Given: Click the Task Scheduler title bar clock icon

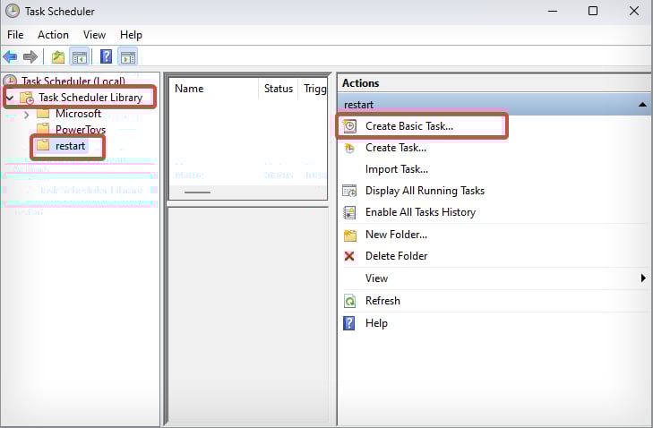Looking at the screenshot, I should (13, 12).
